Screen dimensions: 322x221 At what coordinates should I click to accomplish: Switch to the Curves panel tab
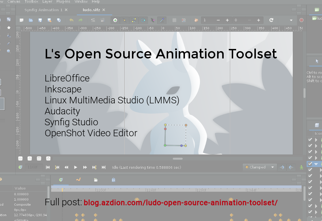click(x=78, y=180)
